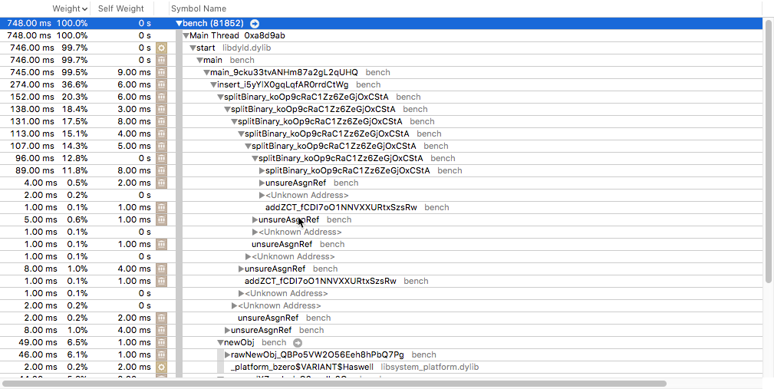The height and width of the screenshot is (389, 774).
Task: Click the building icon in the insert_i5yYlX0gqLqfAR0rrdCtWg row
Action: click(x=161, y=85)
